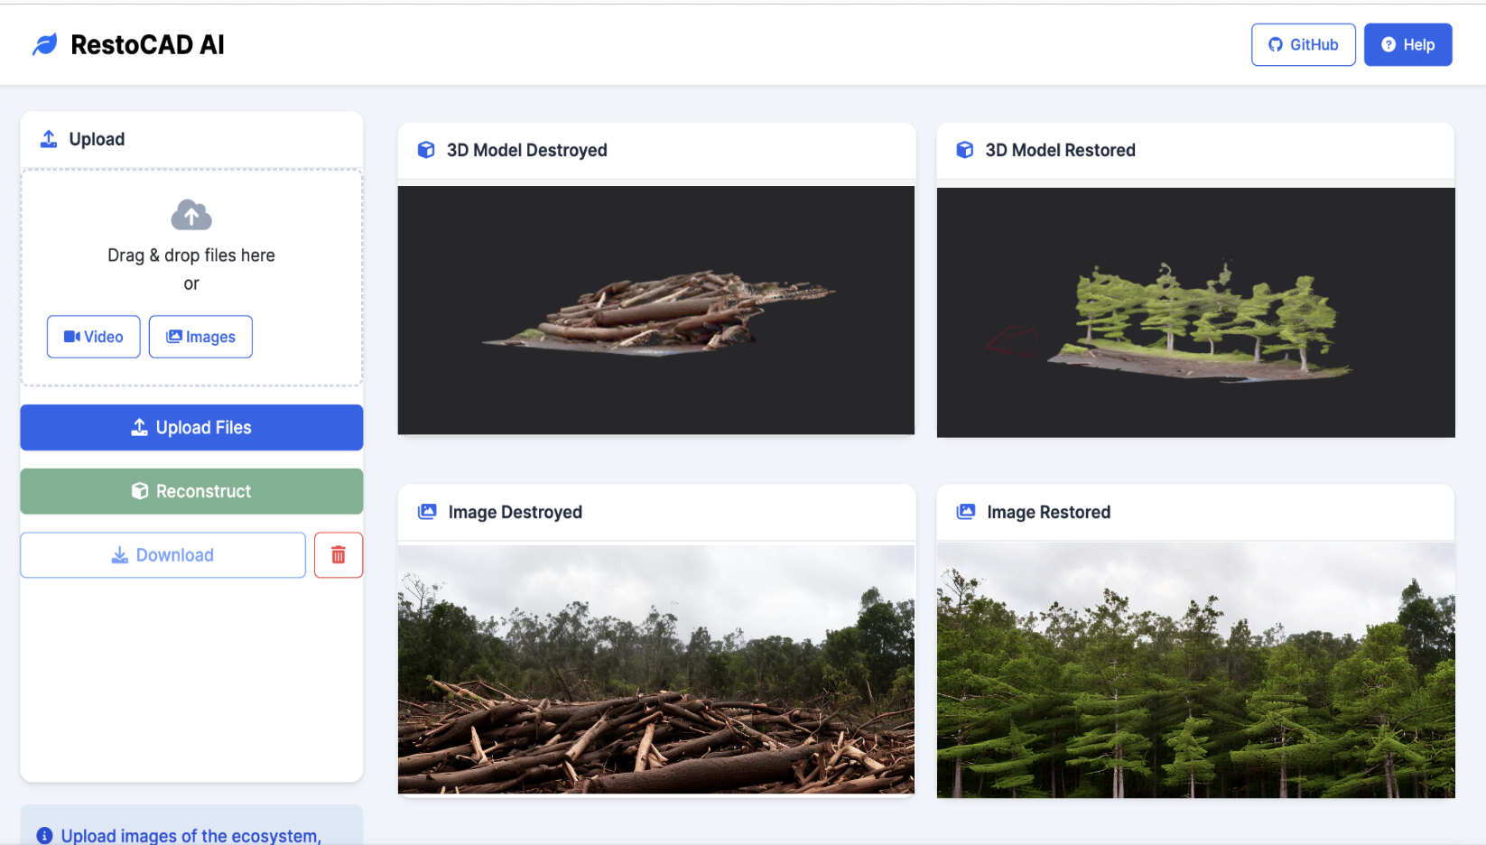Delete files with the red trash icon
The height and width of the screenshot is (845, 1486).
[339, 555]
